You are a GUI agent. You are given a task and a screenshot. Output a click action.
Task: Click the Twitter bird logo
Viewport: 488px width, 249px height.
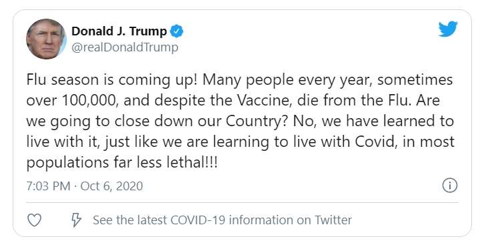[x=448, y=29]
